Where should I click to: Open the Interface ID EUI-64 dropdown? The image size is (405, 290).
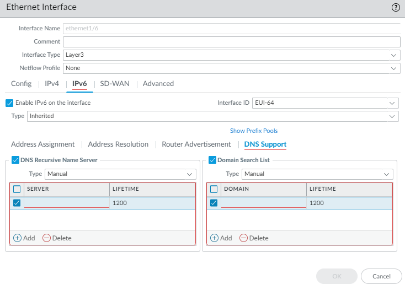tap(325, 103)
